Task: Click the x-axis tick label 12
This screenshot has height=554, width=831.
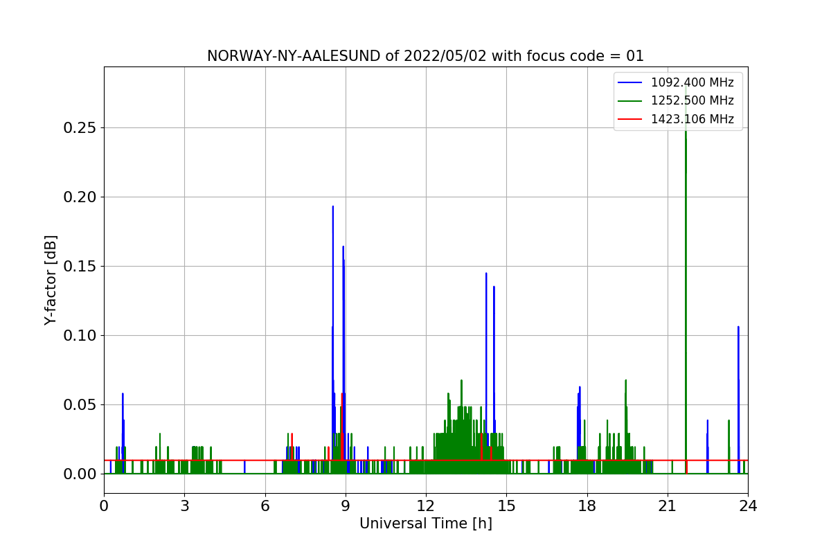Action: click(x=426, y=506)
